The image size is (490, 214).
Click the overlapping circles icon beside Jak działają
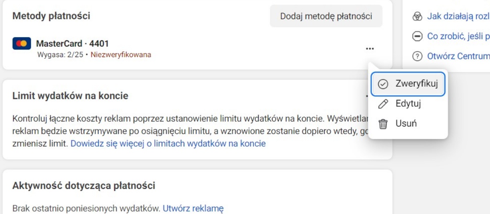417,16
